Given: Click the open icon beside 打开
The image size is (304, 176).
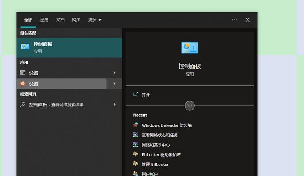Looking at the screenshot, I should tap(135, 94).
